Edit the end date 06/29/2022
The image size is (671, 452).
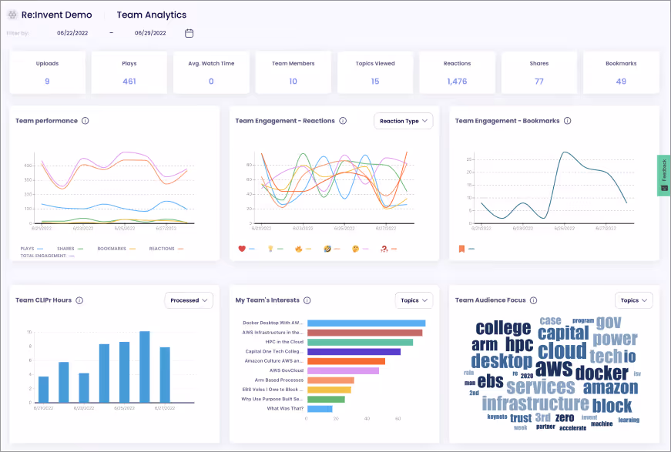(150, 33)
